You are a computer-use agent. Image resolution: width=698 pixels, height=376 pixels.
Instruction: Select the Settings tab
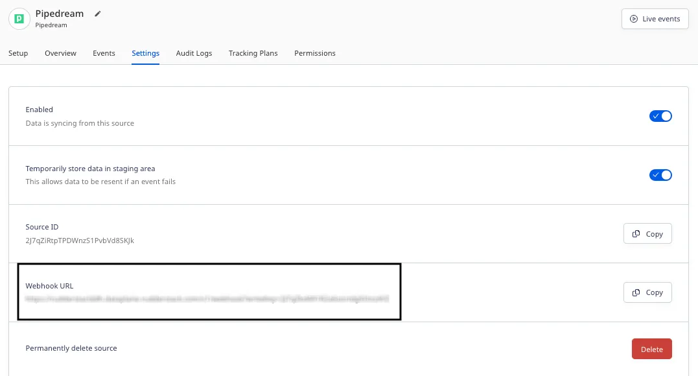(x=146, y=53)
